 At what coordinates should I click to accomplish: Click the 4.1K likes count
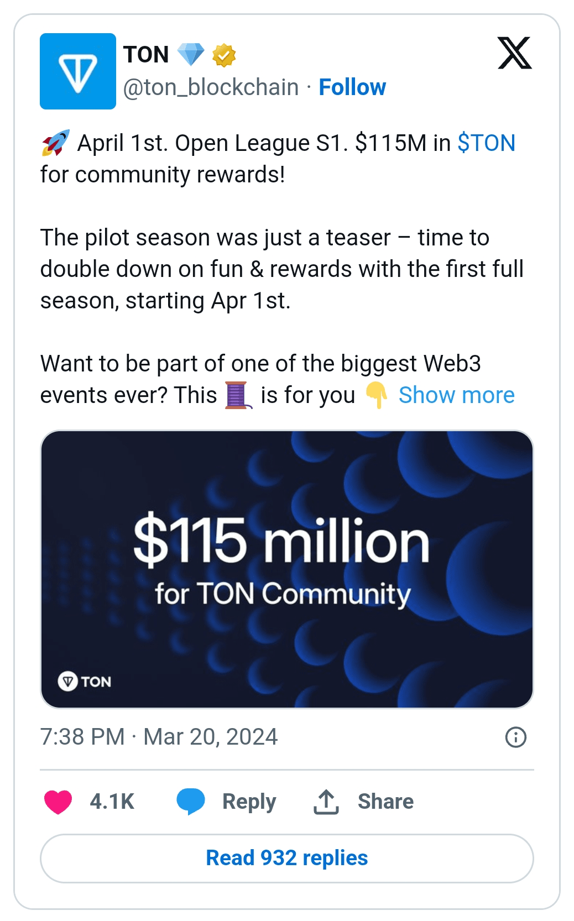pyautogui.click(x=112, y=802)
